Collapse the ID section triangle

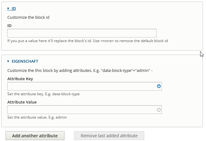(8, 9)
